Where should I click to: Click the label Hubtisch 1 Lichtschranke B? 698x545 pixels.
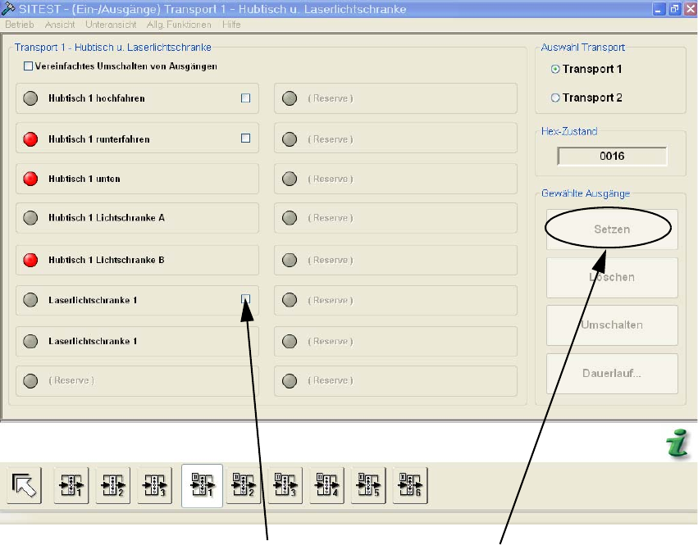(x=107, y=260)
